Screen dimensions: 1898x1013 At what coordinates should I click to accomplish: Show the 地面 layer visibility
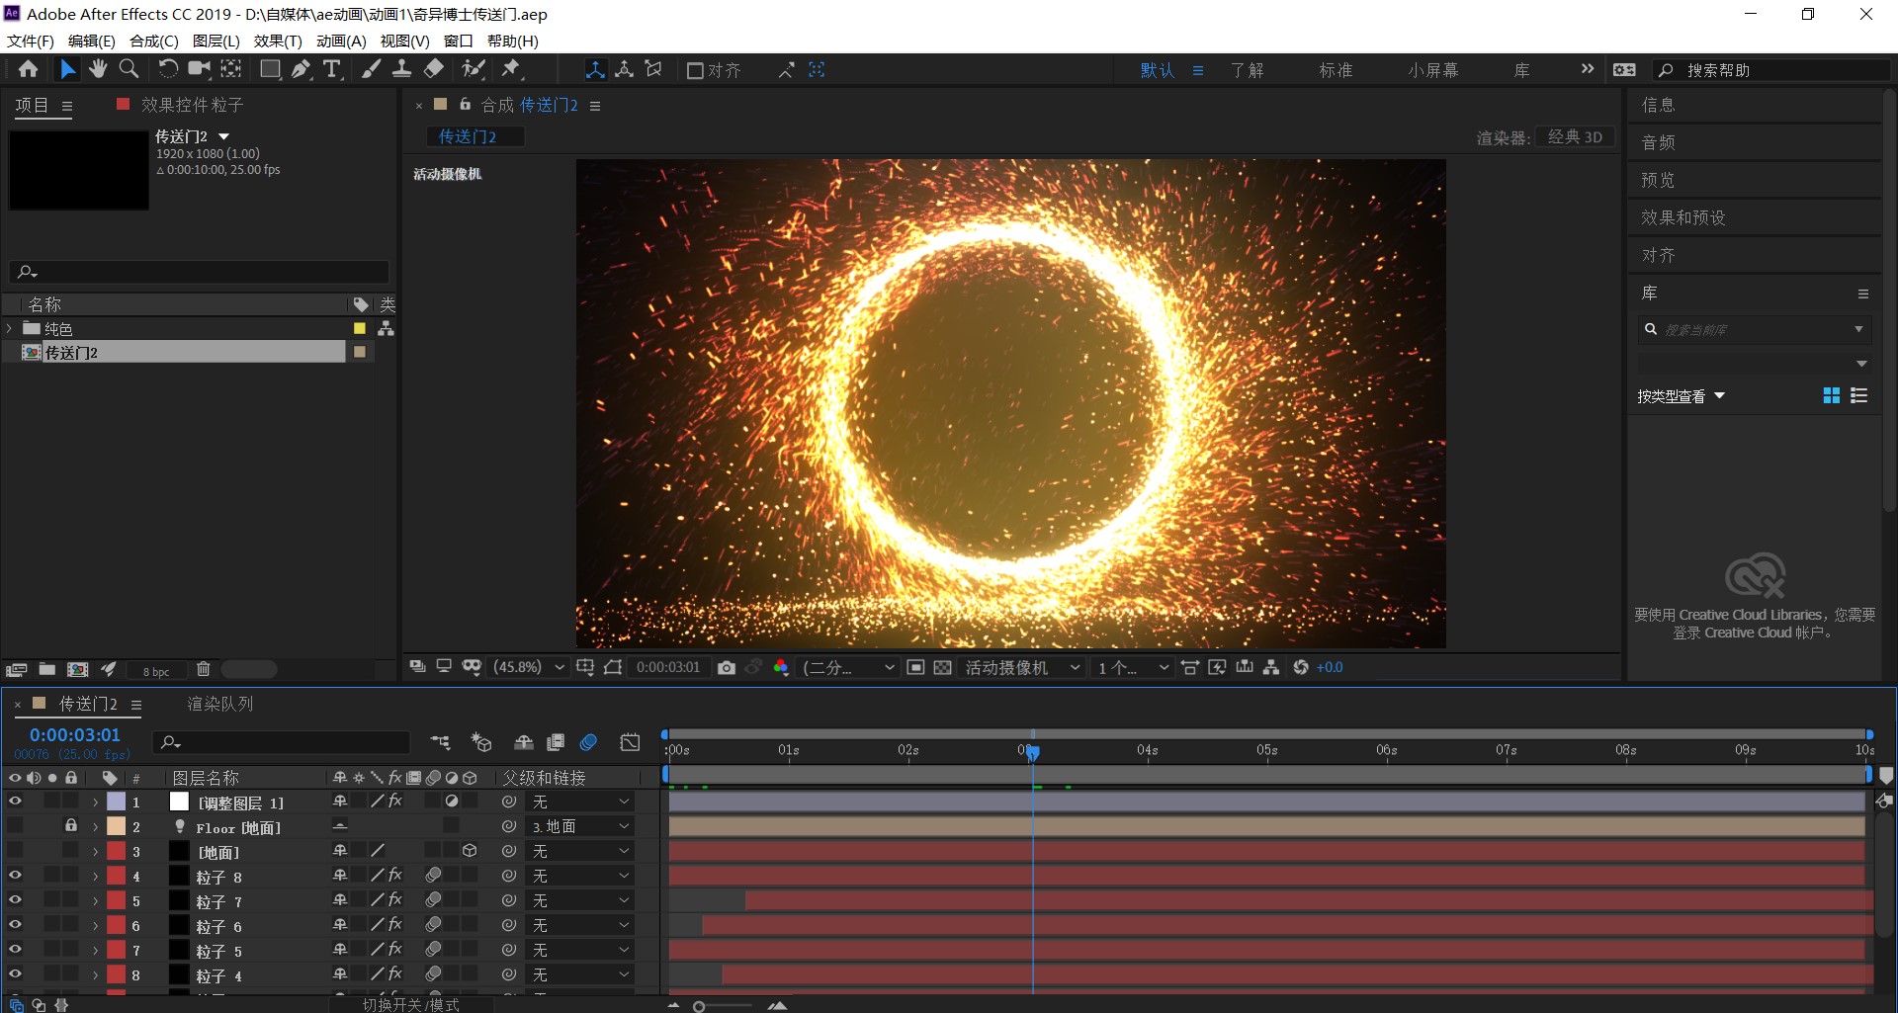[15, 851]
